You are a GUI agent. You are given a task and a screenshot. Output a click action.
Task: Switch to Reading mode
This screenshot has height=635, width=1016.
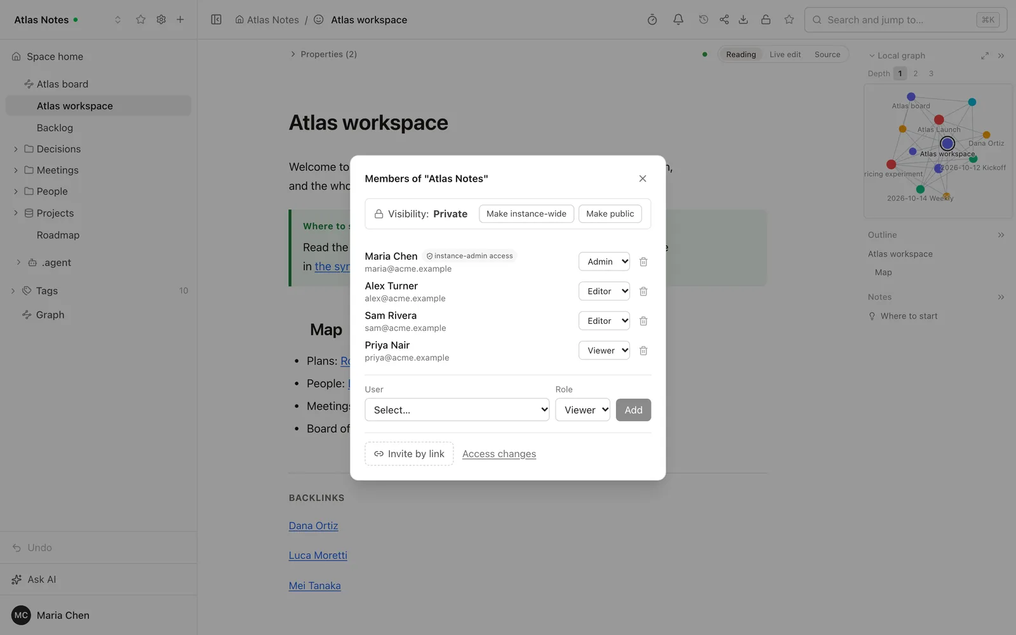click(x=741, y=55)
